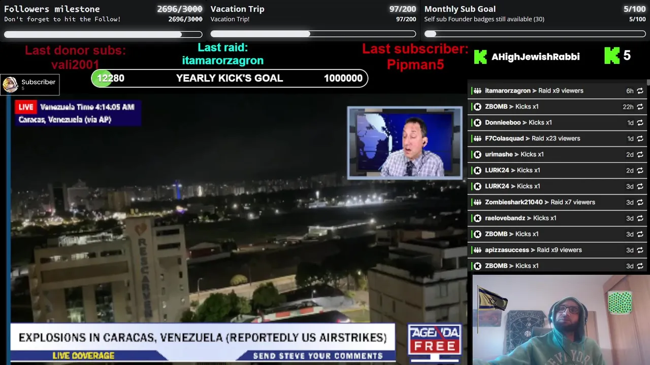
Task: Click the raid people icon beside Zombieshark21040
Action: [x=477, y=202]
